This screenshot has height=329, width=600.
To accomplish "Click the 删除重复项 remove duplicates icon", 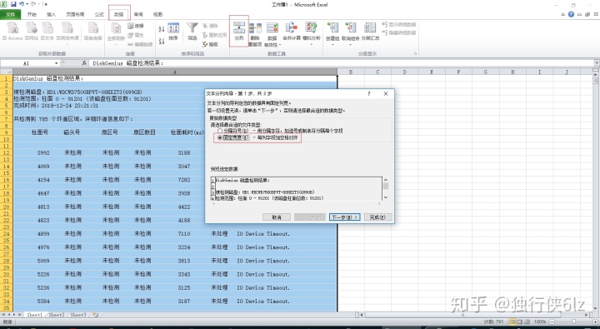I will [255, 28].
